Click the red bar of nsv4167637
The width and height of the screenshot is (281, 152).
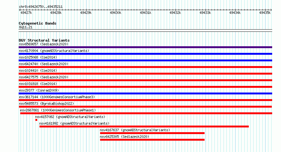[x=152, y=133]
